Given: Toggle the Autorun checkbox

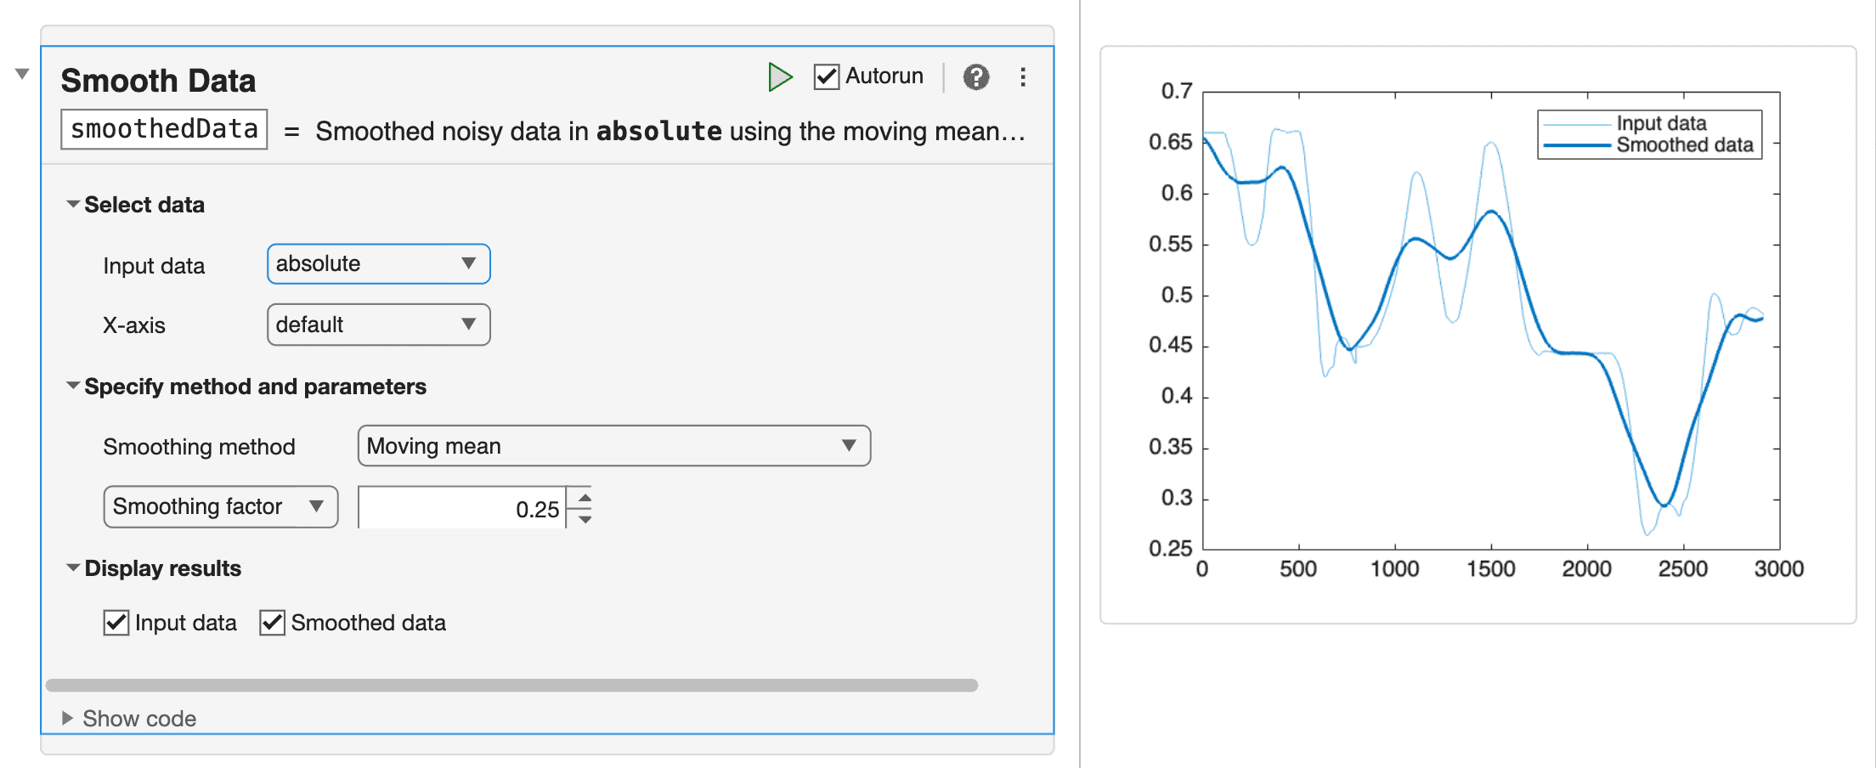Looking at the screenshot, I should 827,77.
